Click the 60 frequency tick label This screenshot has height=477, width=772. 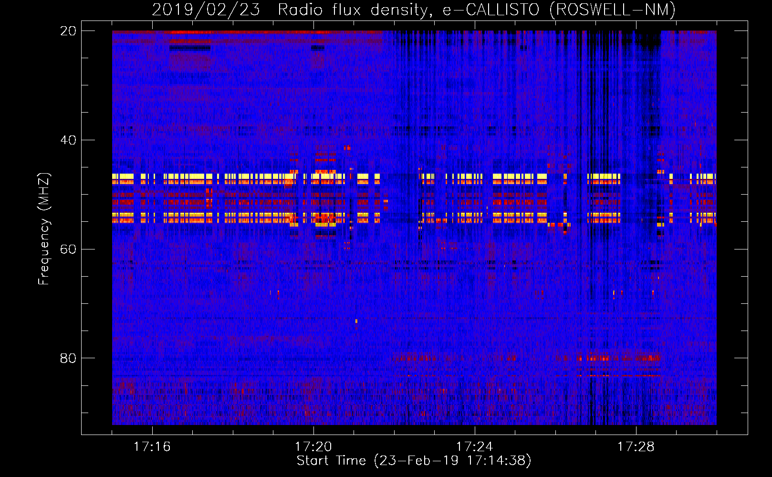click(68, 249)
